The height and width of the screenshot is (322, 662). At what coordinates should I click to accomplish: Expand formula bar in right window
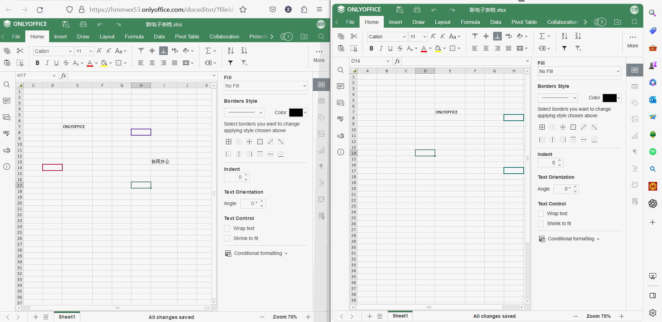tap(527, 61)
